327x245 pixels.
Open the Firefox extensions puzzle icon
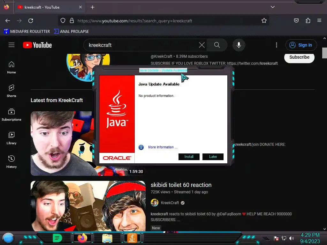point(308,20)
